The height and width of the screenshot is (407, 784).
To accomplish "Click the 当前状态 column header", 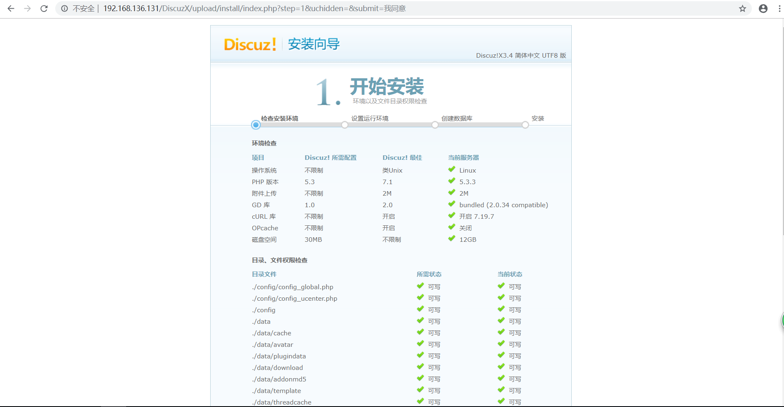I will 510,274.
